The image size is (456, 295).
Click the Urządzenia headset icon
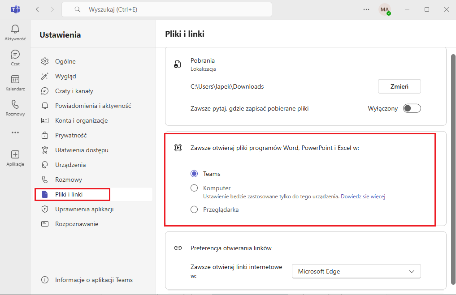point(45,165)
